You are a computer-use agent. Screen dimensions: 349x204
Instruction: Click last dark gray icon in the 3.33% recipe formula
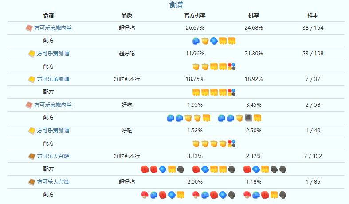283,169
